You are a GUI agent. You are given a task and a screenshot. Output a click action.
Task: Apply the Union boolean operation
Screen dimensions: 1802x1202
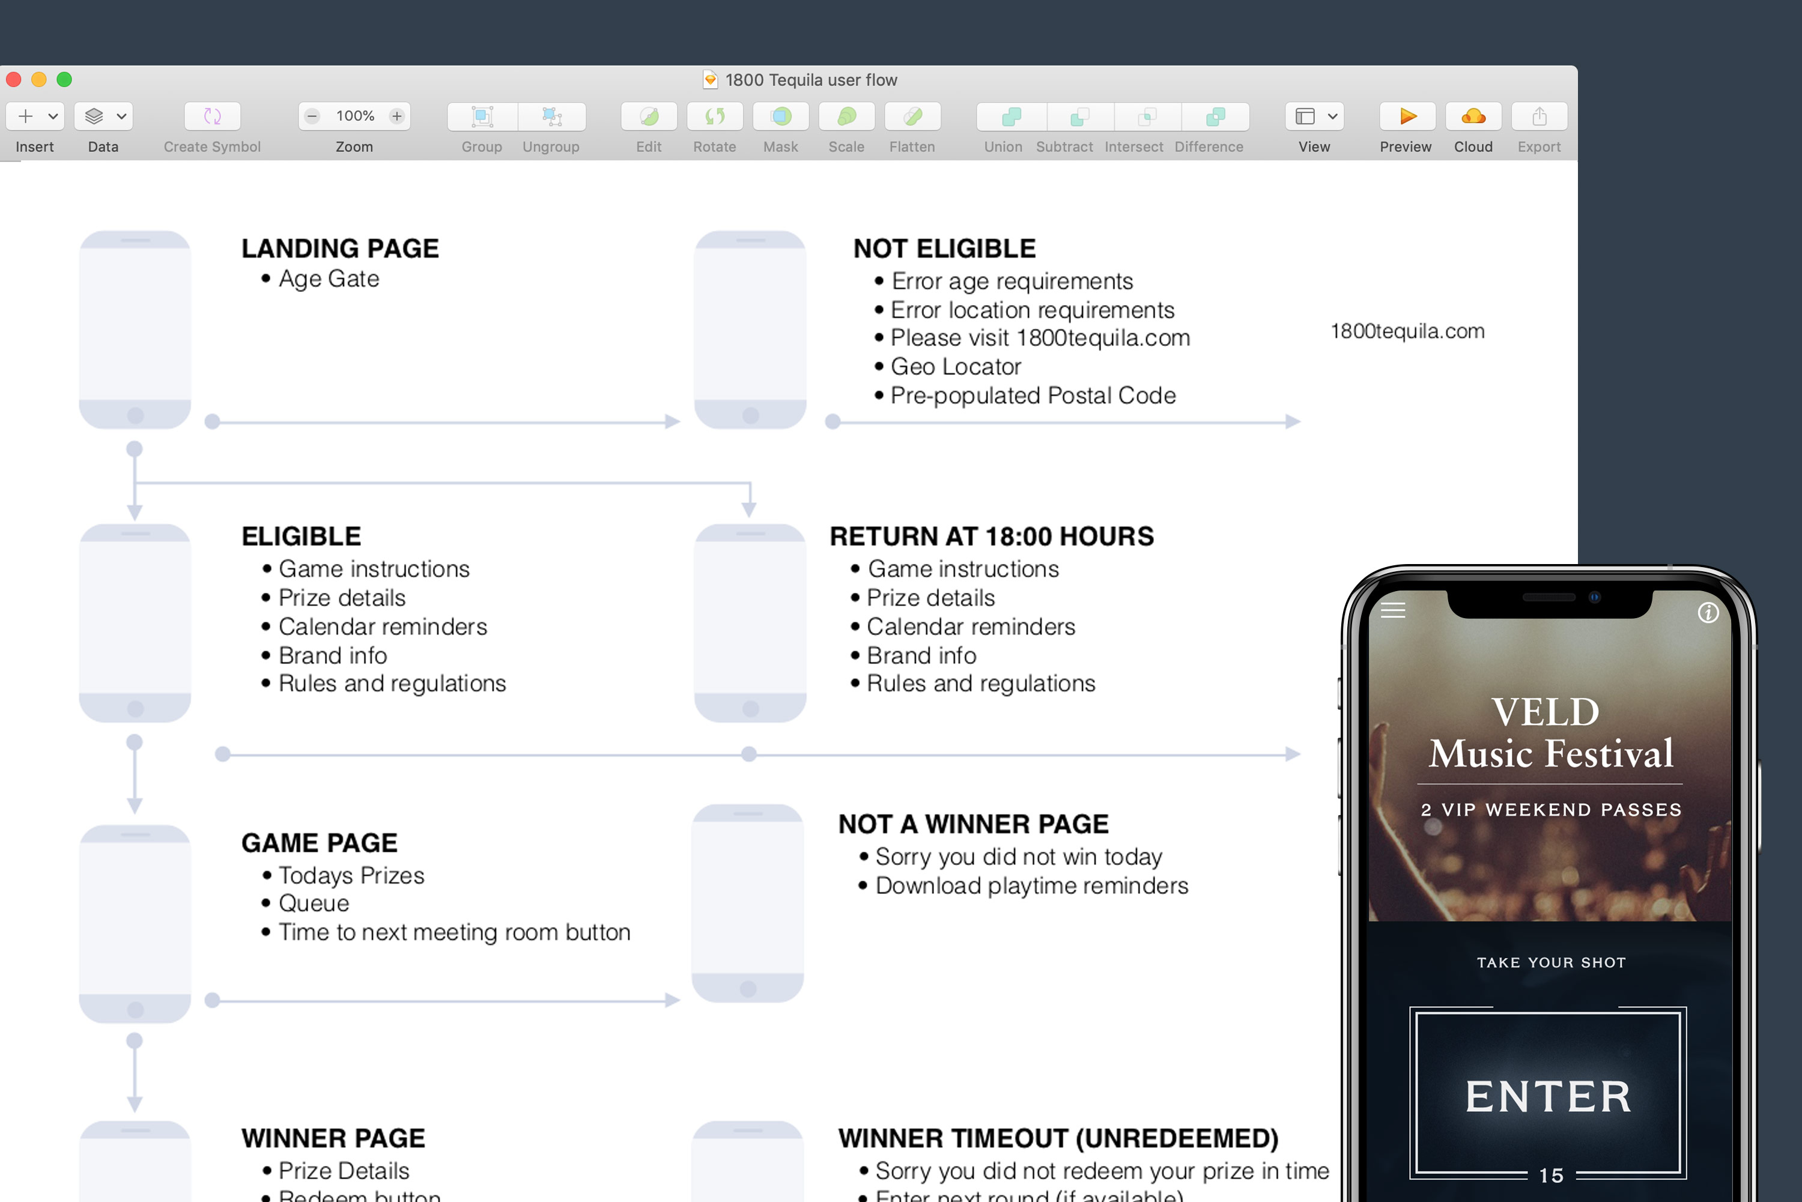[1012, 117]
